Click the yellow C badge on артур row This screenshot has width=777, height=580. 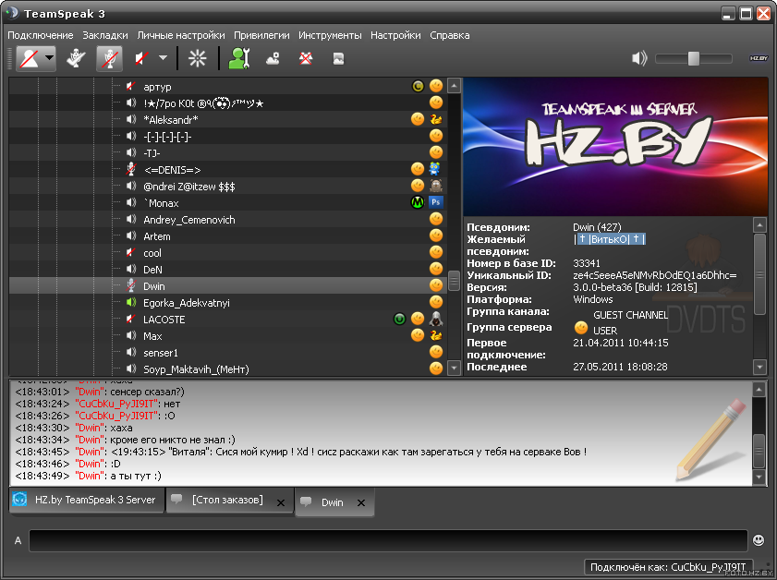coord(418,86)
